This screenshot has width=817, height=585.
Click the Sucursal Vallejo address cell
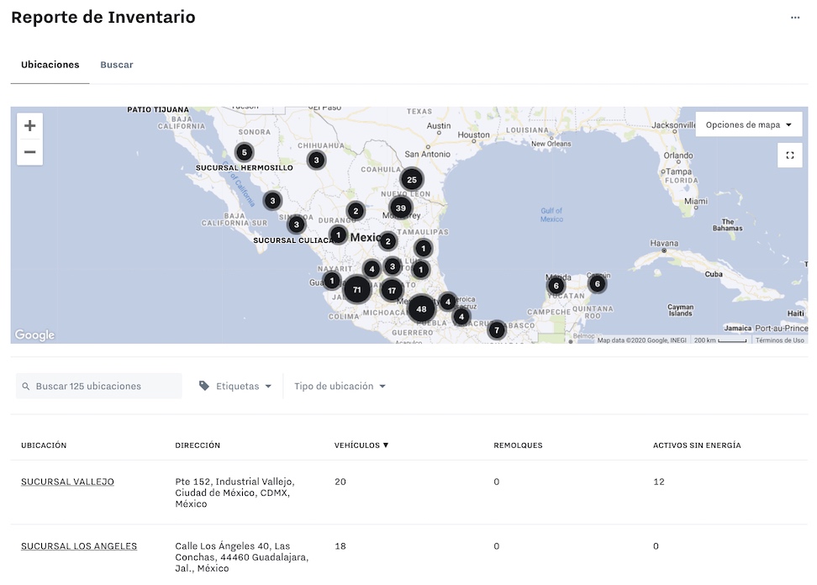point(235,493)
